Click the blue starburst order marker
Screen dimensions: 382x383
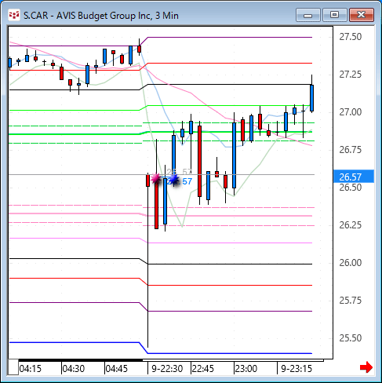(173, 180)
